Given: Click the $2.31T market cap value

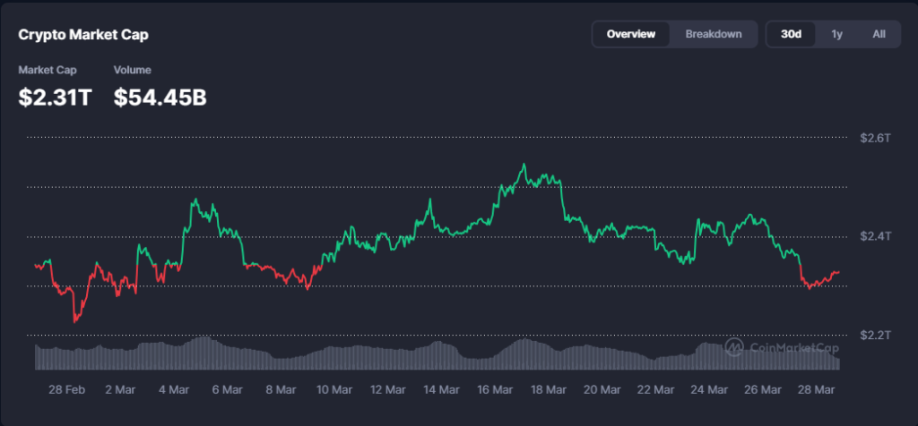Looking at the screenshot, I should (x=55, y=98).
